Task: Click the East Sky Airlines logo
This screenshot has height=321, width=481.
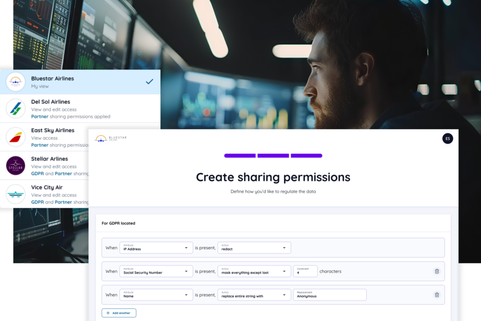Action: coord(16,137)
